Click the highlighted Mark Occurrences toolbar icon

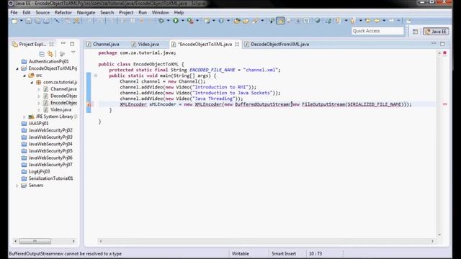(280, 21)
